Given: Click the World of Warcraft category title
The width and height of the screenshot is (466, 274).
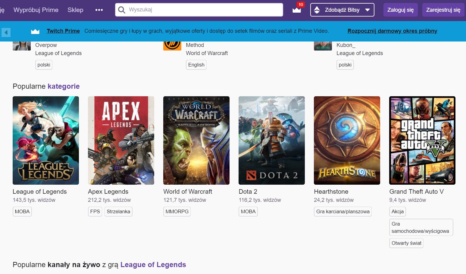Looking at the screenshot, I should click(188, 192).
